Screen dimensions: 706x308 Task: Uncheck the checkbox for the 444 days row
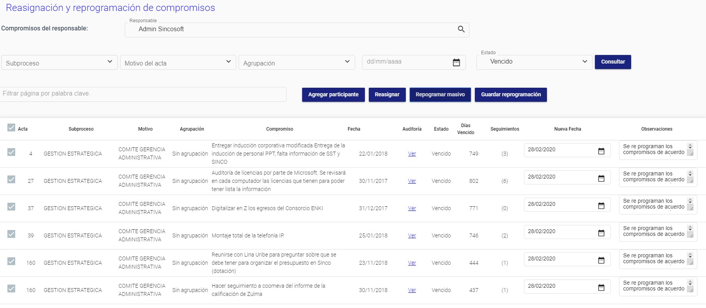(x=11, y=261)
